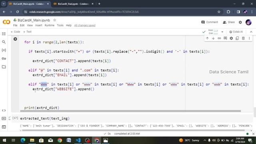The image size is (256, 144).
Task: Open Colab AI assistant
Action: (x=236, y=32)
